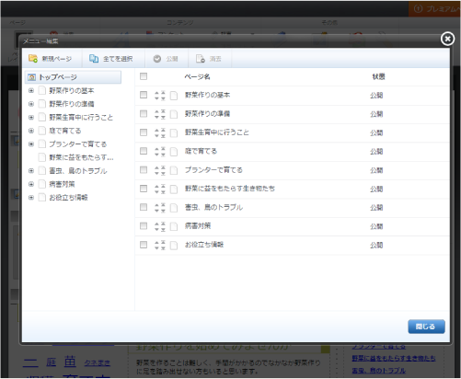This screenshot has height=379, width=461.
Task: Expand the 害虫、鳥のトラブル tree node
Action: click(x=31, y=171)
